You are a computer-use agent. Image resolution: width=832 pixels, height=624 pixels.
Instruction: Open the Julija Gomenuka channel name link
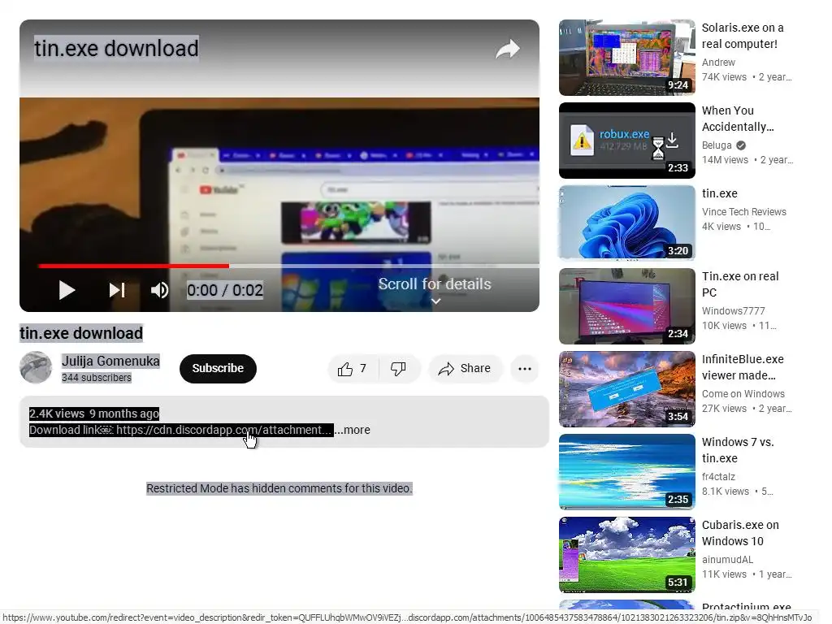(x=110, y=361)
